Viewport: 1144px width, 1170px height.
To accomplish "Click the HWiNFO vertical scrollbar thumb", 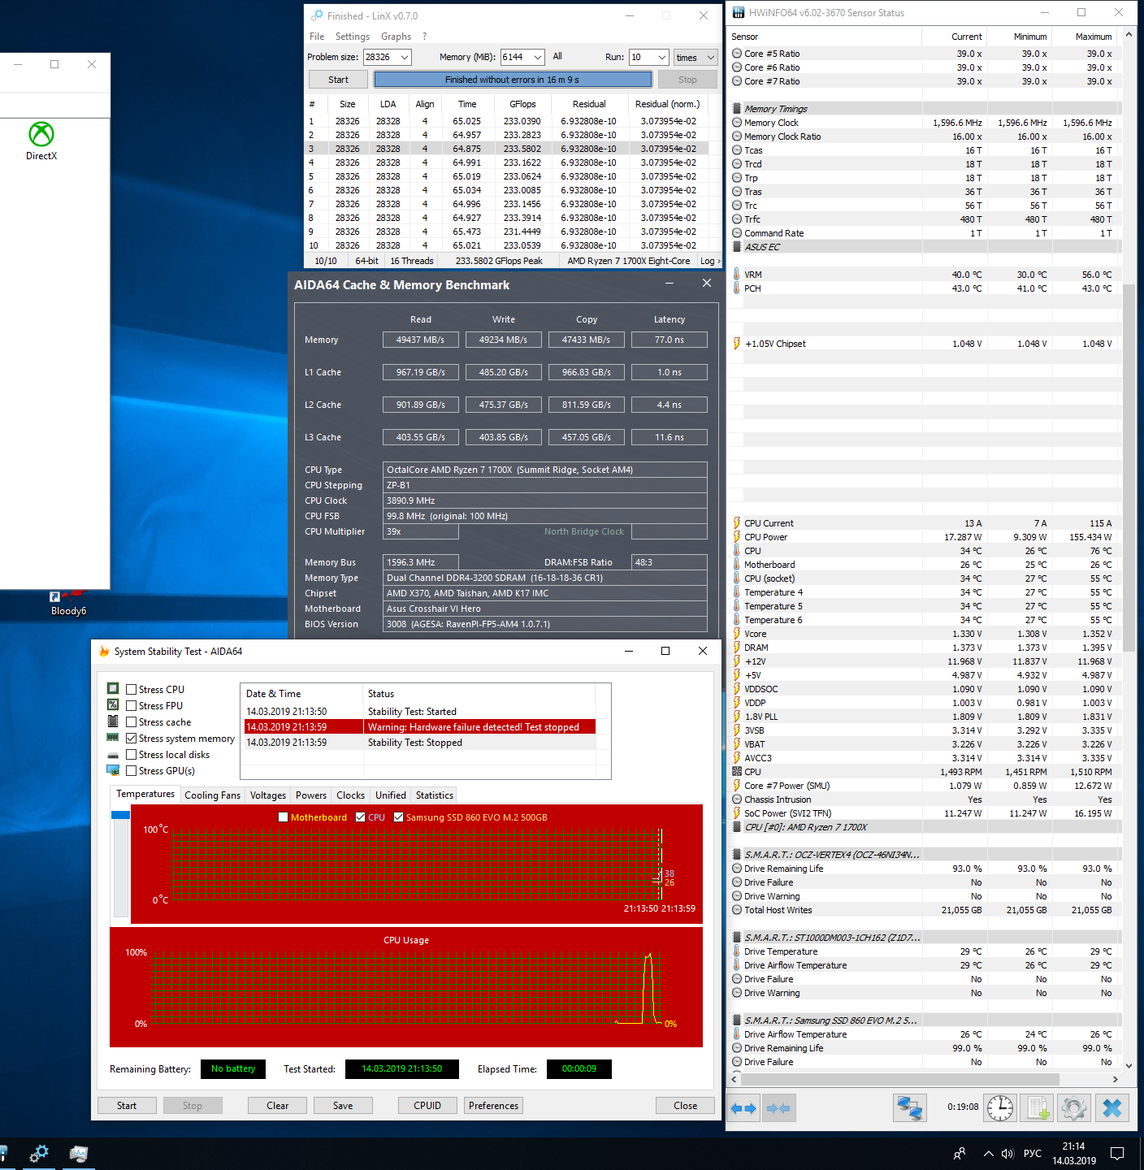I will tap(1129, 468).
